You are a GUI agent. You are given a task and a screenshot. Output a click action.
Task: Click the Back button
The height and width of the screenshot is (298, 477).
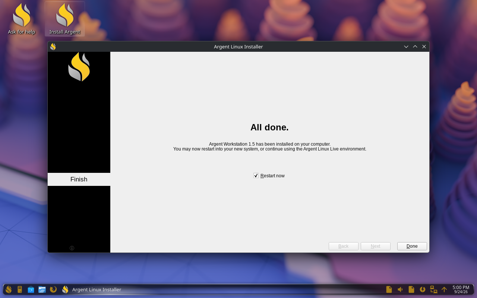344,246
